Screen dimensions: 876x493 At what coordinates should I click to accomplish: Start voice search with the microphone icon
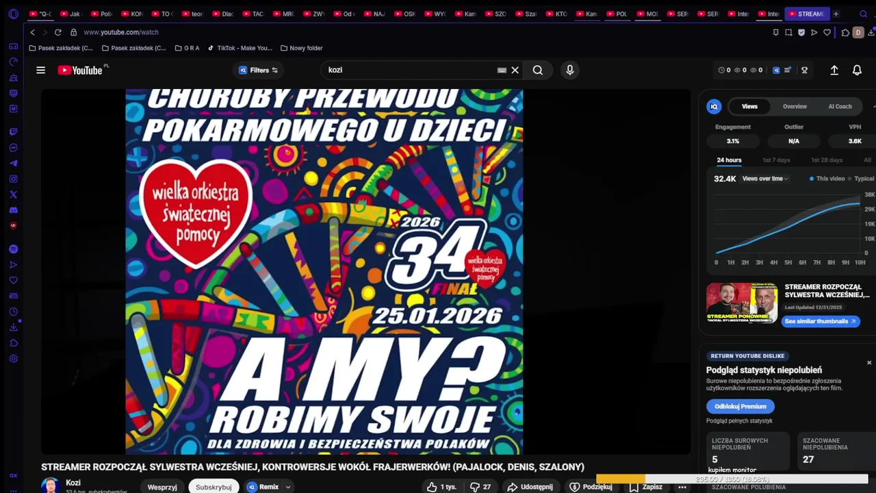click(x=569, y=70)
